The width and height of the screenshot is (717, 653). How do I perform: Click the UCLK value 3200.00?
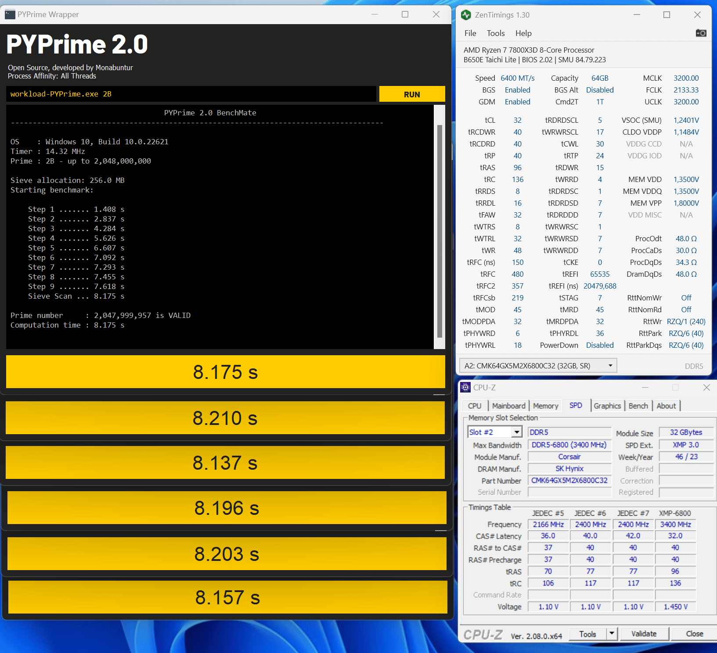pyautogui.click(x=686, y=102)
